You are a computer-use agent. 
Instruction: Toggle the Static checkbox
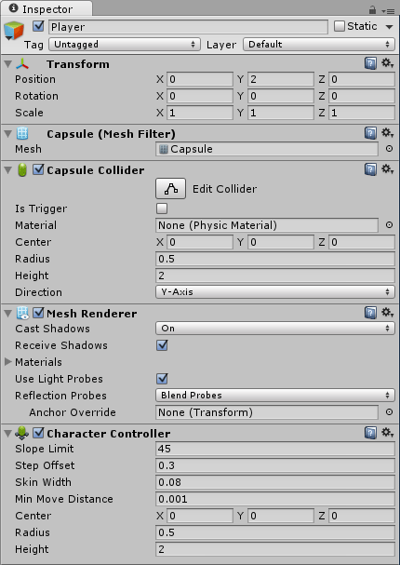pos(340,26)
